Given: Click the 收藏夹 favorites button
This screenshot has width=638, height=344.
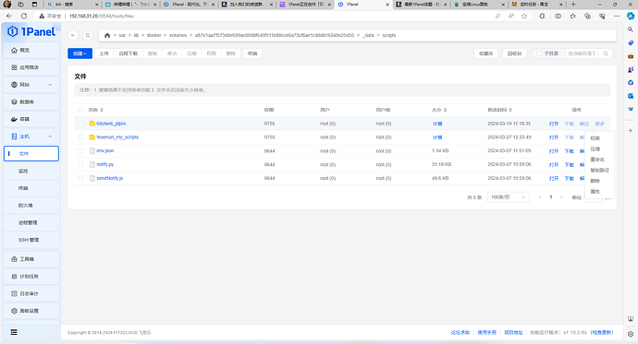Looking at the screenshot, I should (x=485, y=53).
